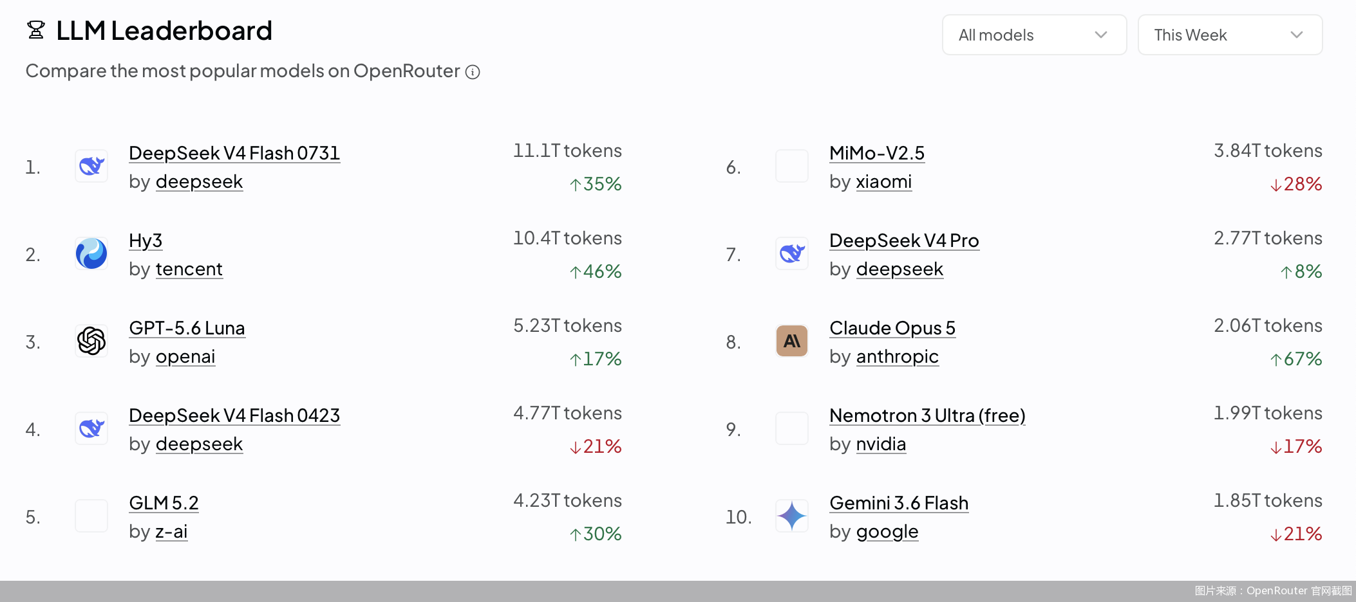The height and width of the screenshot is (602, 1356).
Task: Click the OpenAI logo beside GPT-5.6 Luna
Action: click(91, 341)
